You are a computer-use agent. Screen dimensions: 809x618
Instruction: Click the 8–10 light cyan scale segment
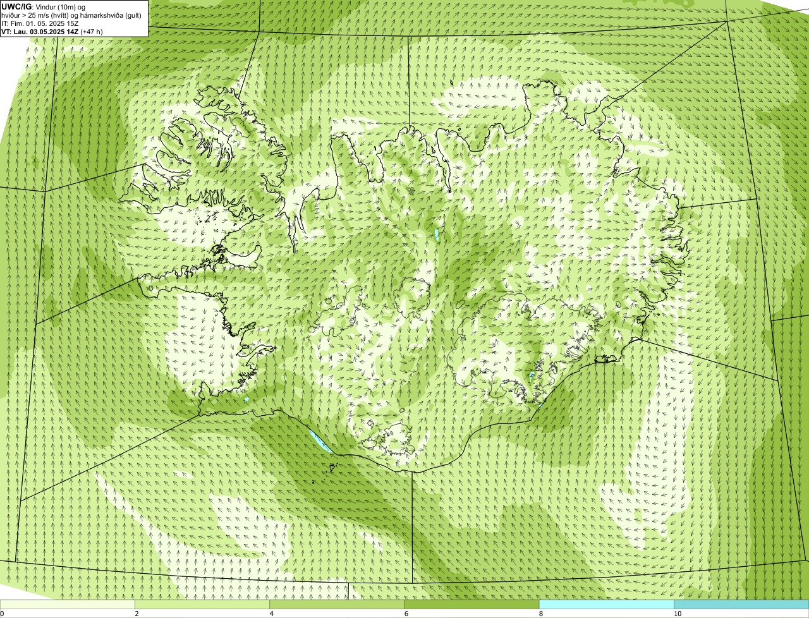[606, 604]
